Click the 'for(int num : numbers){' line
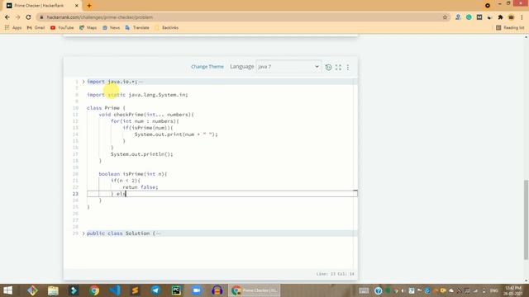This screenshot has width=529, height=297. click(145, 121)
